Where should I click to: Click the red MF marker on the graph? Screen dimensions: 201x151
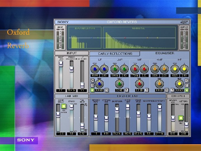tap(125, 38)
